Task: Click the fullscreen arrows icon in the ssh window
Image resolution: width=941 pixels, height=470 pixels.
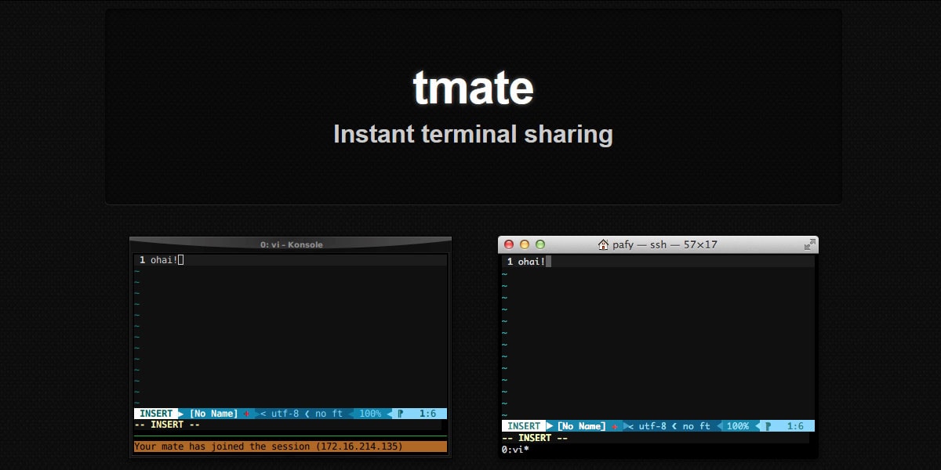Action: point(809,244)
